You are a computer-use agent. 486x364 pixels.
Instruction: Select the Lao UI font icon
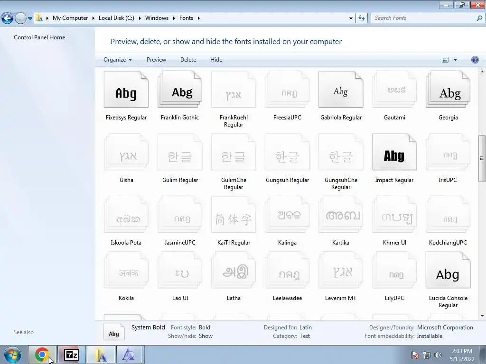coord(180,270)
